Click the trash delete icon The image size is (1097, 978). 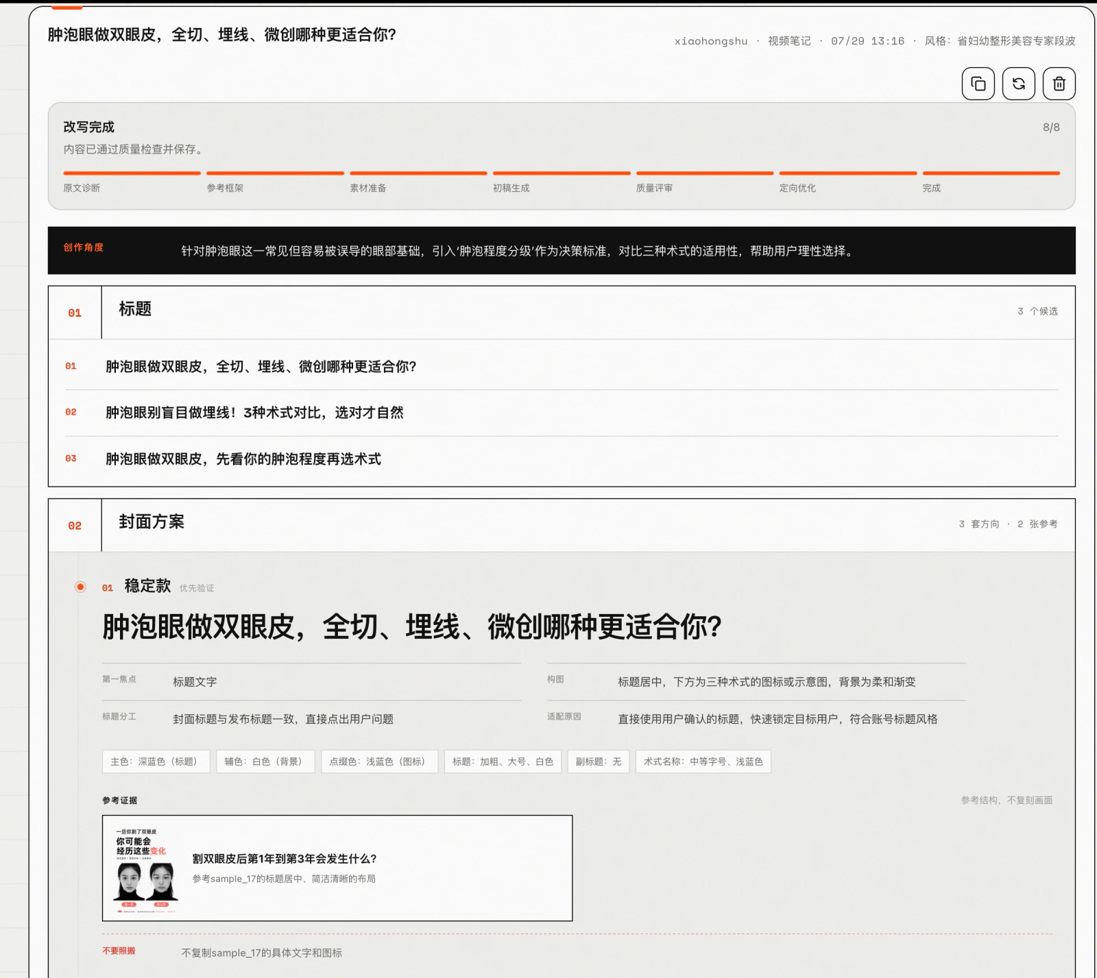click(x=1059, y=84)
